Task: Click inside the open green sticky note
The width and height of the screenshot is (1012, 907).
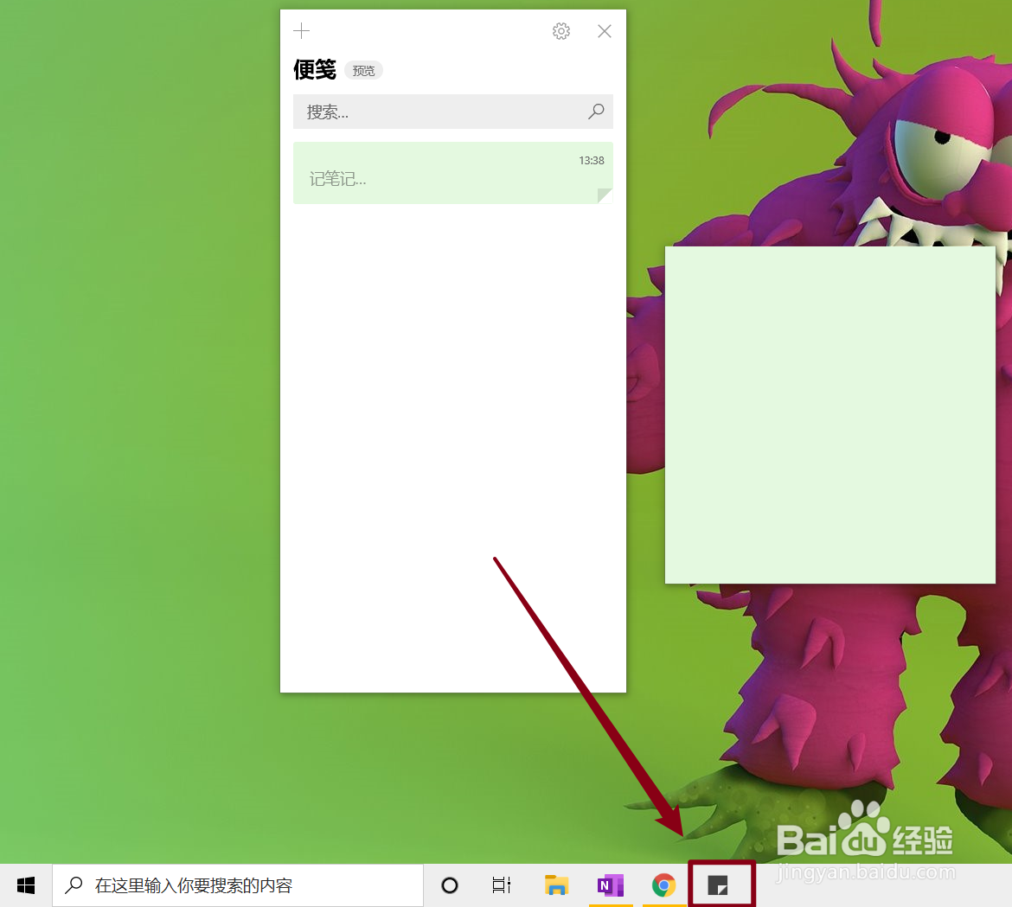Action: click(829, 413)
